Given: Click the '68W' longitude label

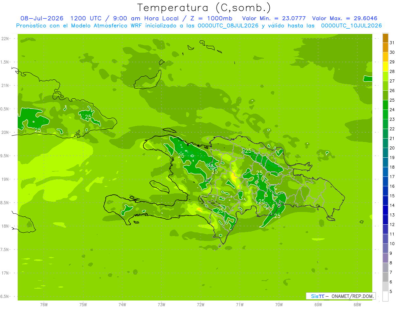Looking at the screenshot, I should pos(357,305).
